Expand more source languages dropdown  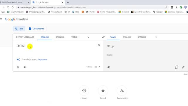point(88,37)
